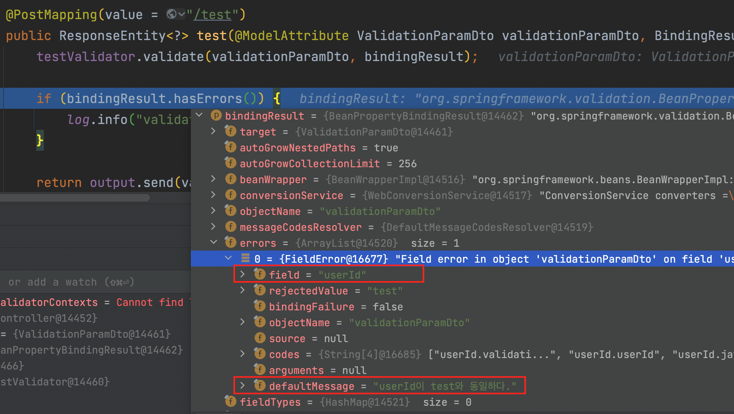
Task: Select the messageCodesResolver row
Action: [x=301, y=227]
